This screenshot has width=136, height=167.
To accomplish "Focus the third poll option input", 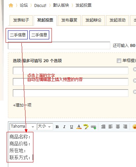I will (71, 93).
